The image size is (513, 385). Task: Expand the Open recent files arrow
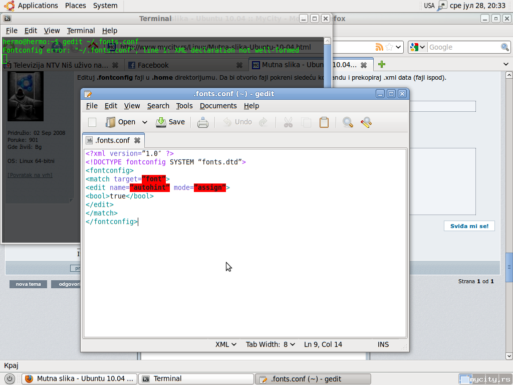pos(145,122)
